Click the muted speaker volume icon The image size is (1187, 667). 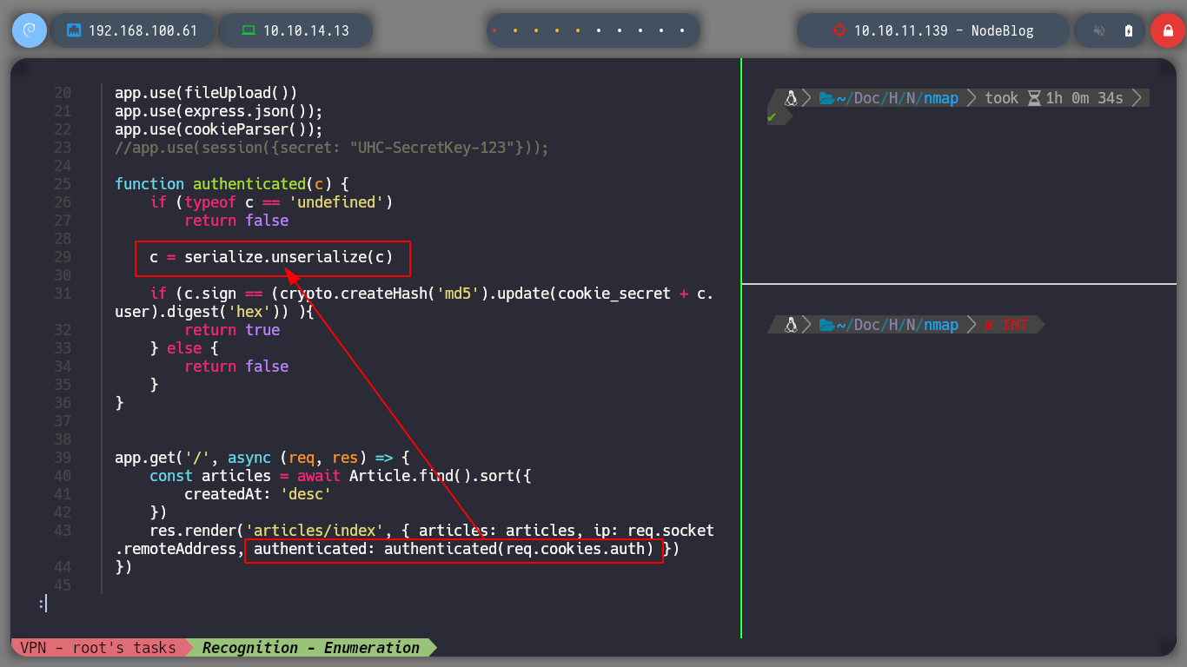click(x=1099, y=30)
